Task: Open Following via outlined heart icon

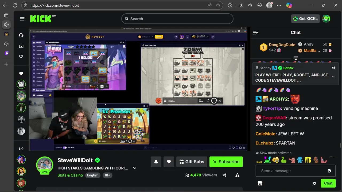Action: coord(21,57)
